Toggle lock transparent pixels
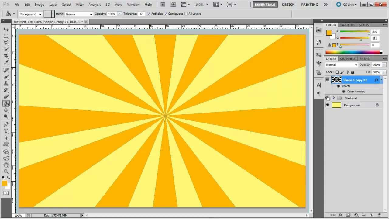The image size is (389, 219). point(337,72)
